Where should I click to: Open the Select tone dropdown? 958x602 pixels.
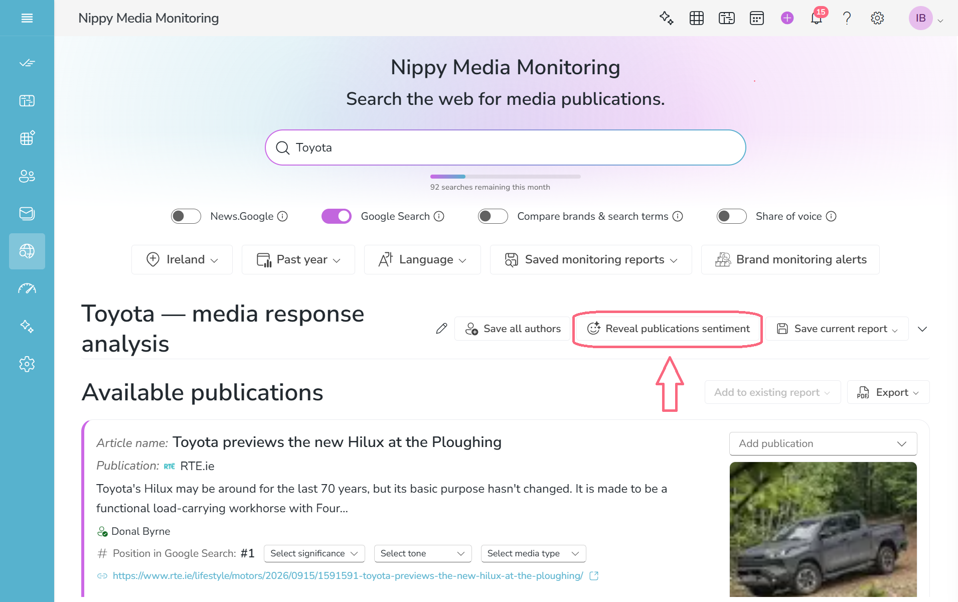423,553
